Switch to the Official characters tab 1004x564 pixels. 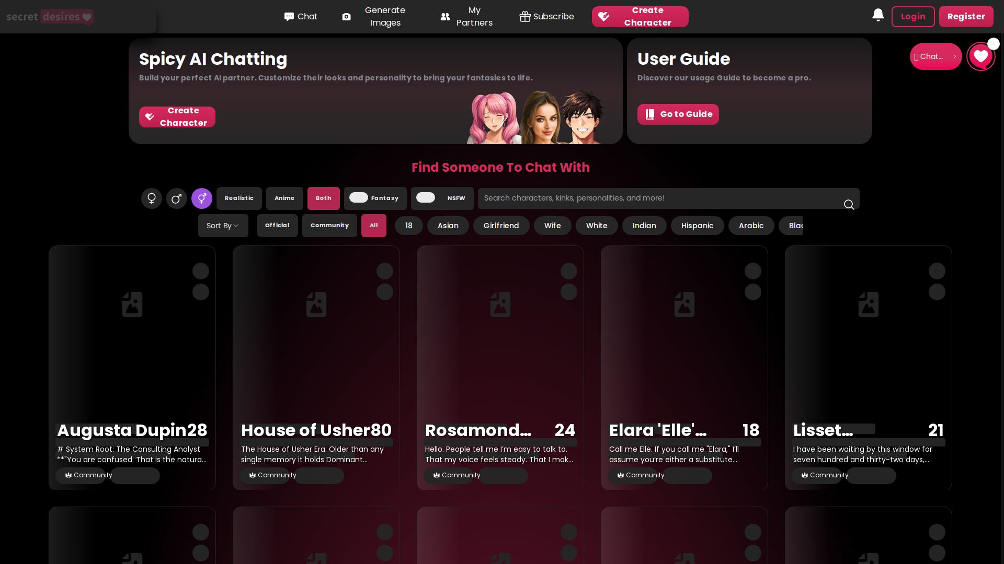[277, 226]
